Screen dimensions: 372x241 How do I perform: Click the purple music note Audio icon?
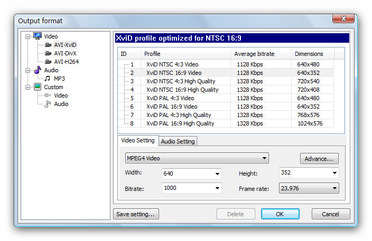click(38, 70)
